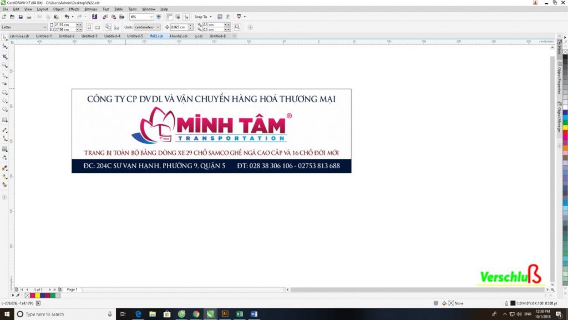Click the Save icon in toolbar
This screenshot has width=568, height=320.
coord(21,17)
